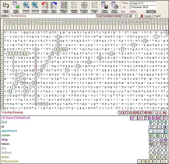Select the Nebuzaradan legend entry
This screenshot has width=169, height=164.
(x=10, y=161)
